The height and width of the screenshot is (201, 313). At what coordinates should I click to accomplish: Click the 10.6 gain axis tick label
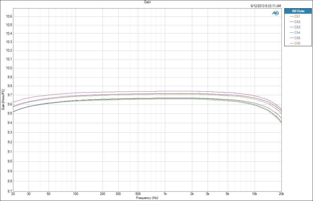tap(9, 16)
